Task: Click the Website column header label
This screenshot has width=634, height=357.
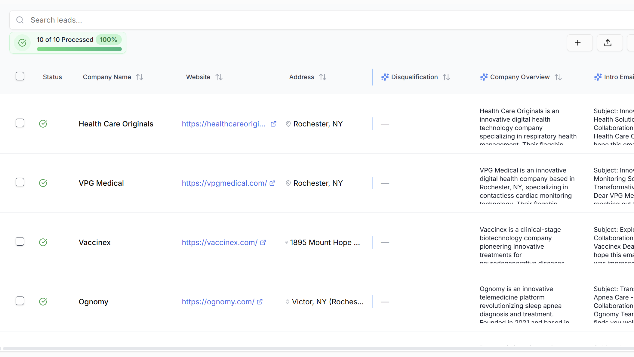Action: [x=198, y=77]
